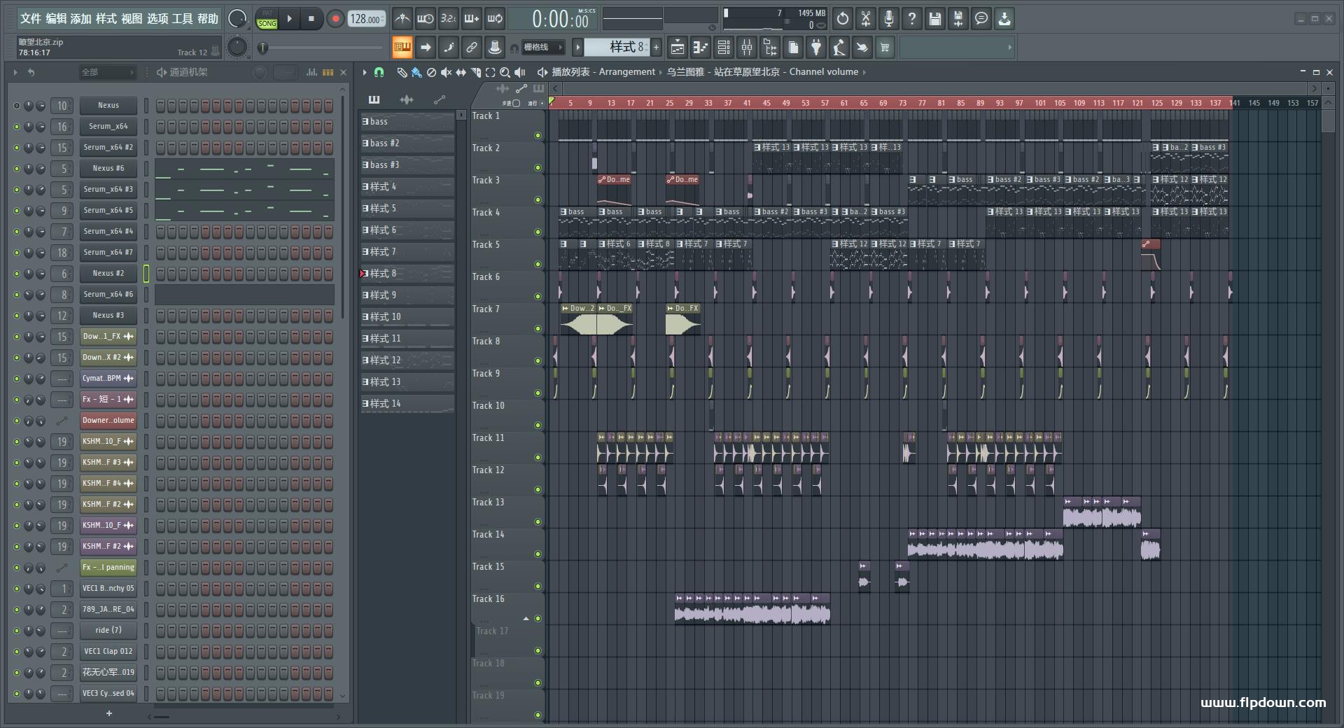Toggle typing keyboard to piano icon
Screen dimensions: 1344x728
pyautogui.click(x=402, y=48)
